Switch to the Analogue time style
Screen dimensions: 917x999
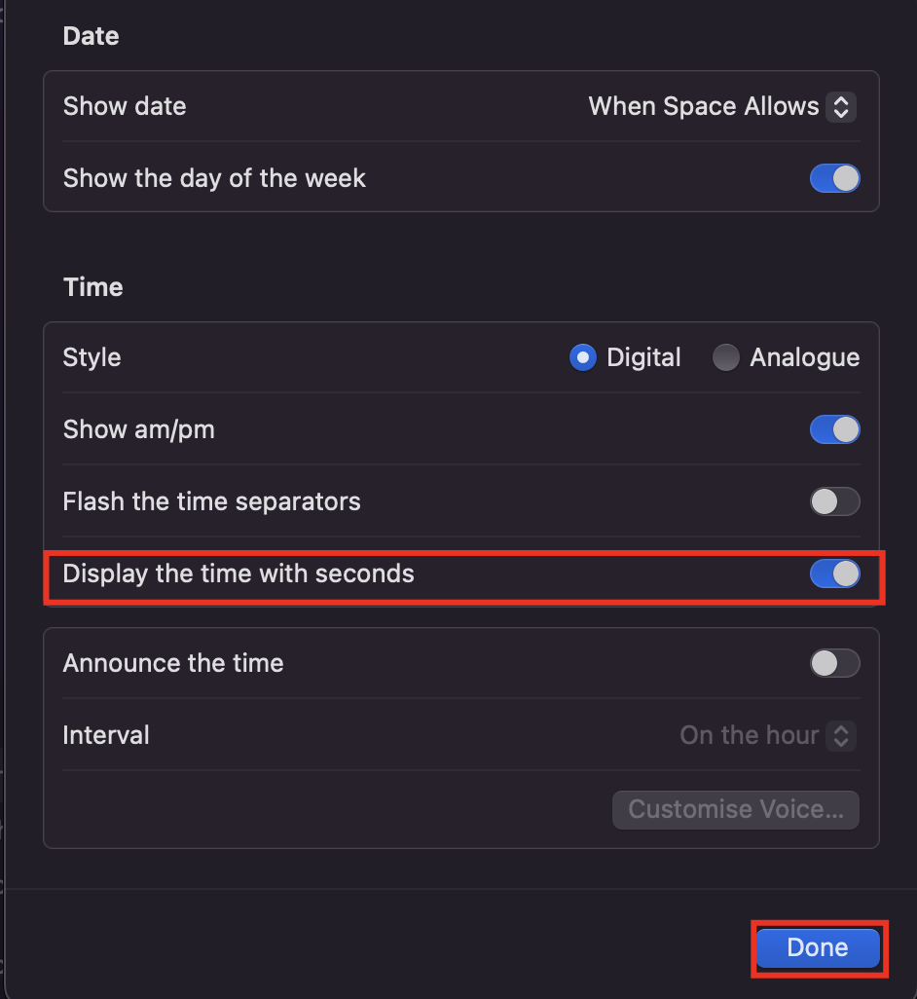click(726, 357)
